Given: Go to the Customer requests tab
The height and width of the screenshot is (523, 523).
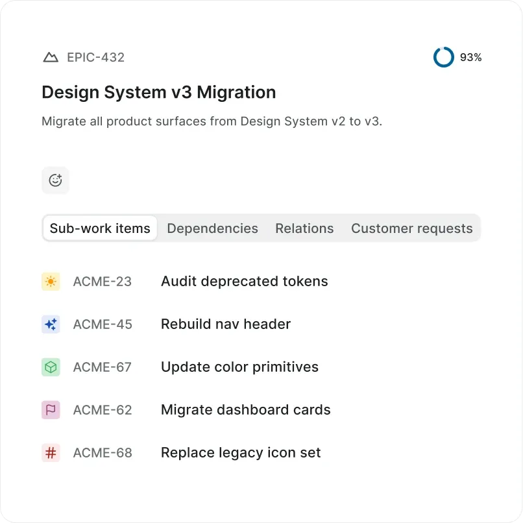Looking at the screenshot, I should click(x=412, y=228).
